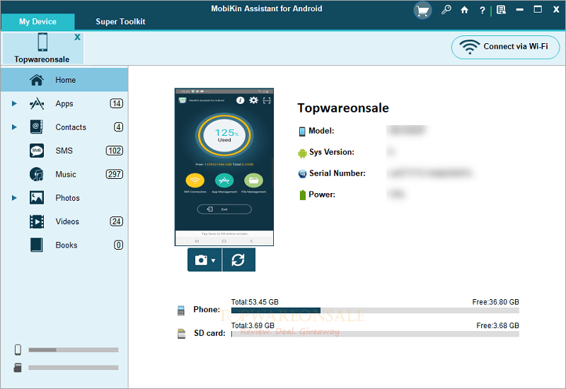Open the Contacts category

click(64, 127)
